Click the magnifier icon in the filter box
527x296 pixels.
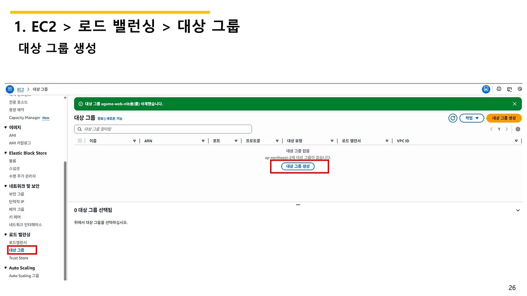click(79, 129)
